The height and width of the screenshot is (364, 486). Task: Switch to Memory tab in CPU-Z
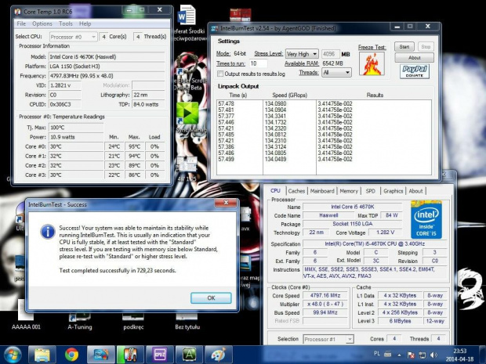coord(349,191)
